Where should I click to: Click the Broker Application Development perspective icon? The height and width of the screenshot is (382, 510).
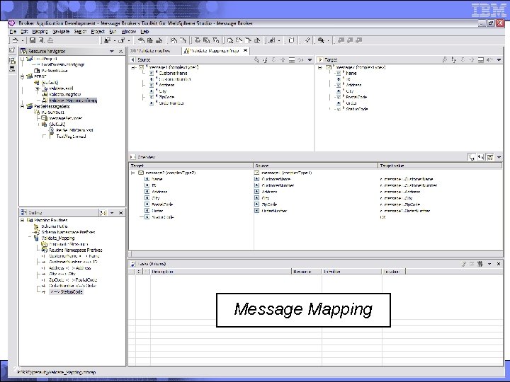12,61
